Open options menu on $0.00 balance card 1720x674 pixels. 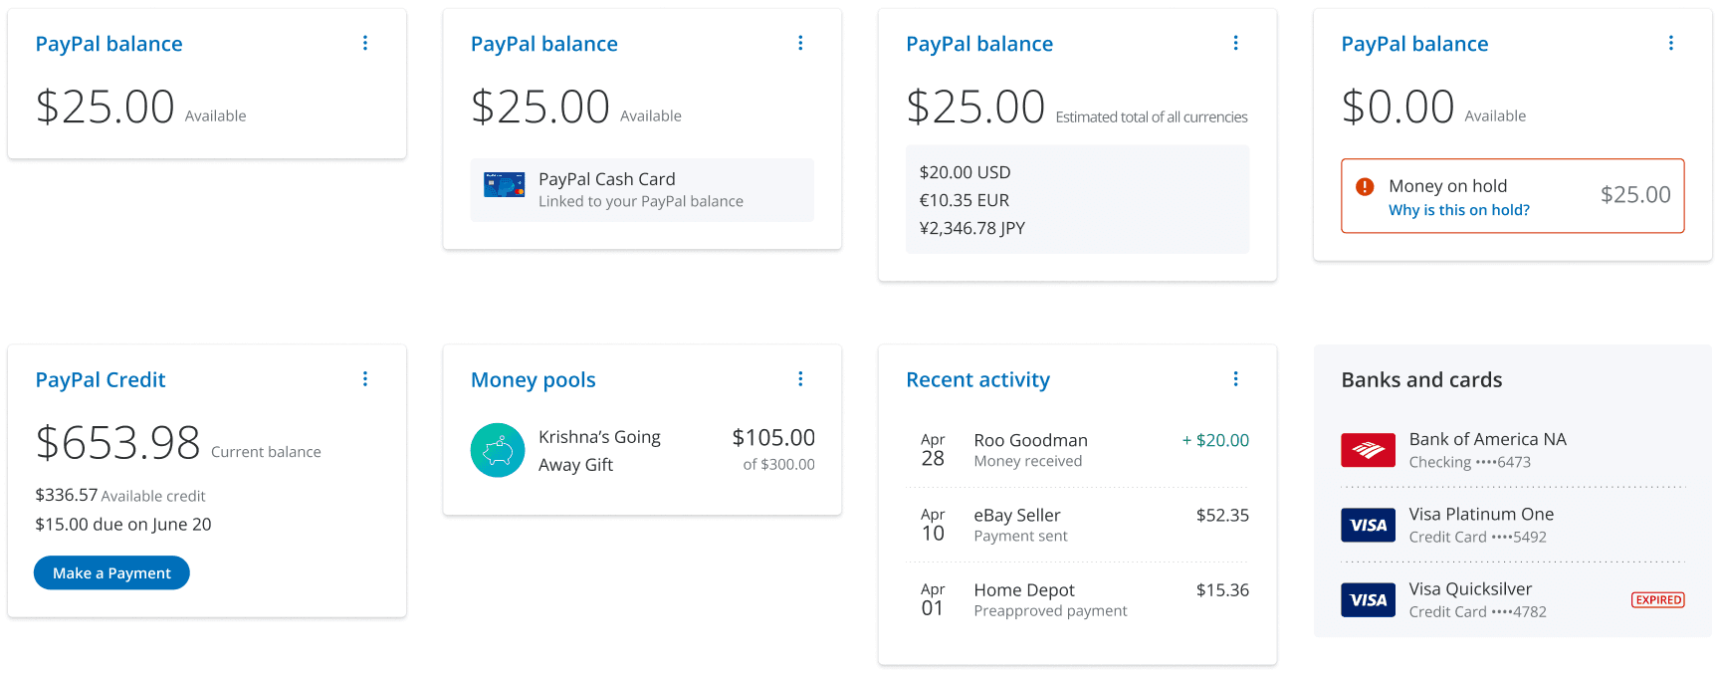[x=1670, y=43]
